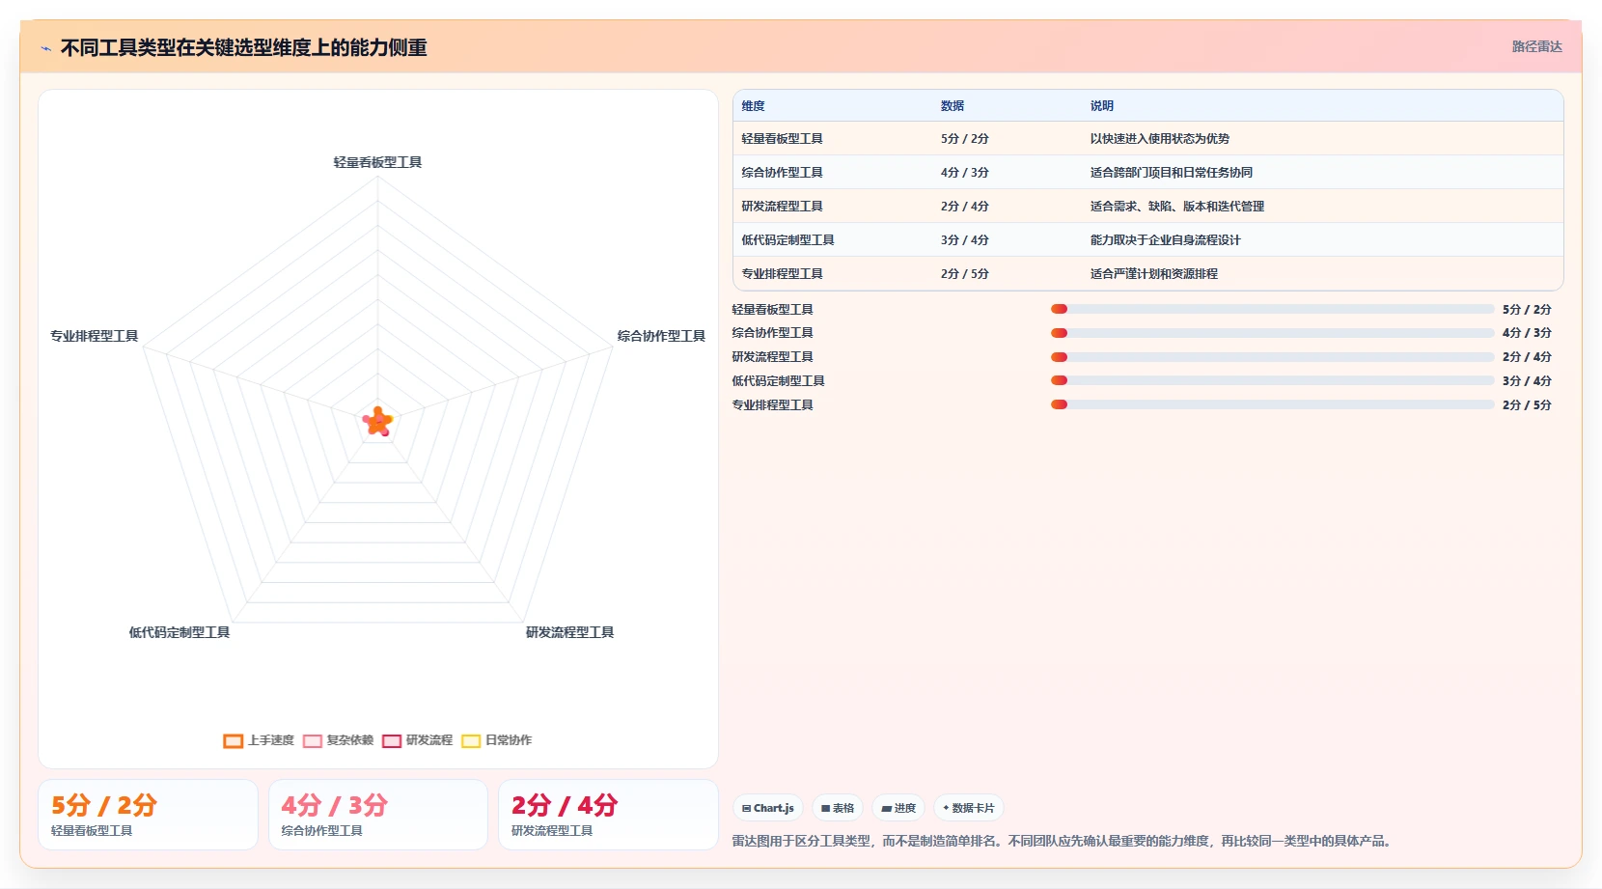This screenshot has height=889, width=1602.
Task: Click the 路径雷达 label in header
Action: (1536, 46)
